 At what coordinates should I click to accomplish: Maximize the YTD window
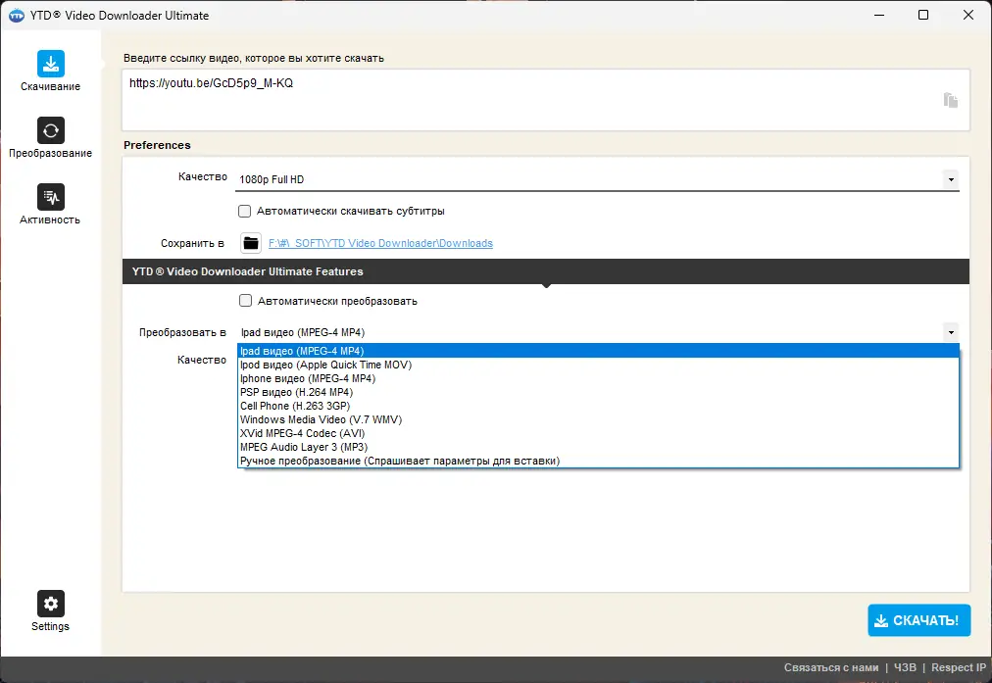pyautogui.click(x=923, y=15)
